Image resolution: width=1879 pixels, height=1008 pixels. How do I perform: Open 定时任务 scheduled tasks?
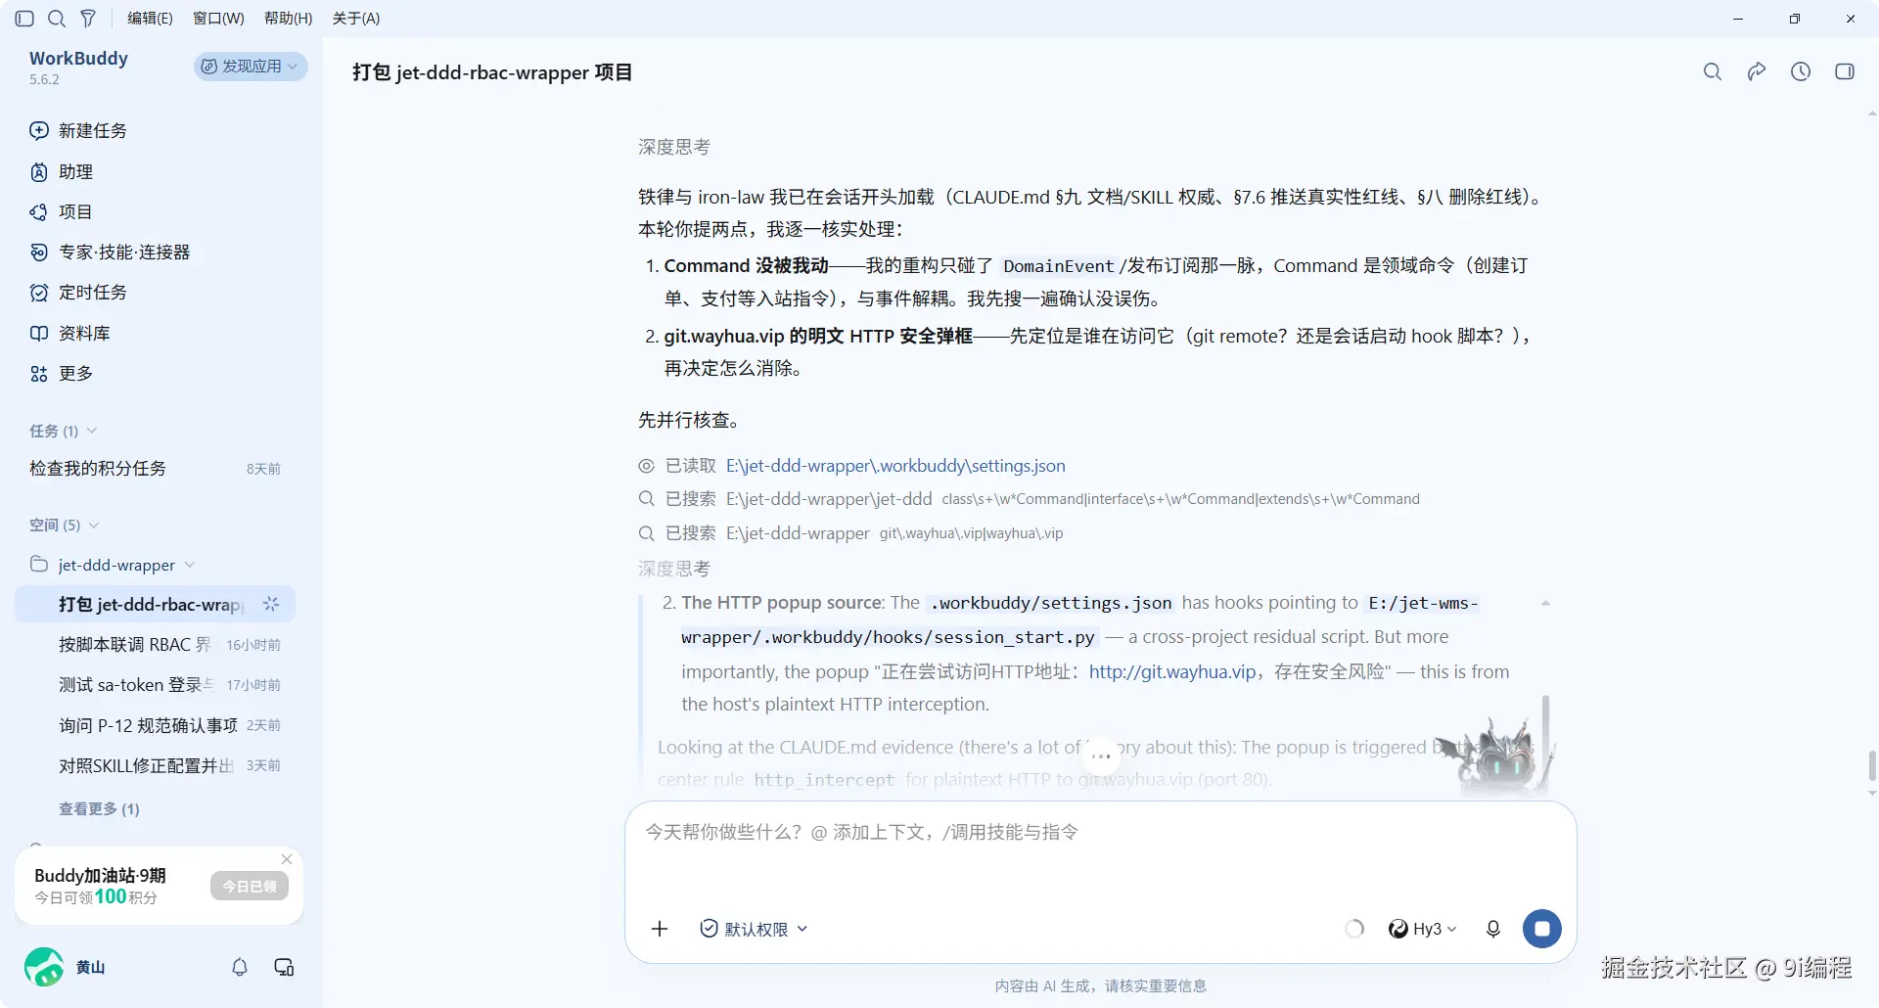click(78, 292)
